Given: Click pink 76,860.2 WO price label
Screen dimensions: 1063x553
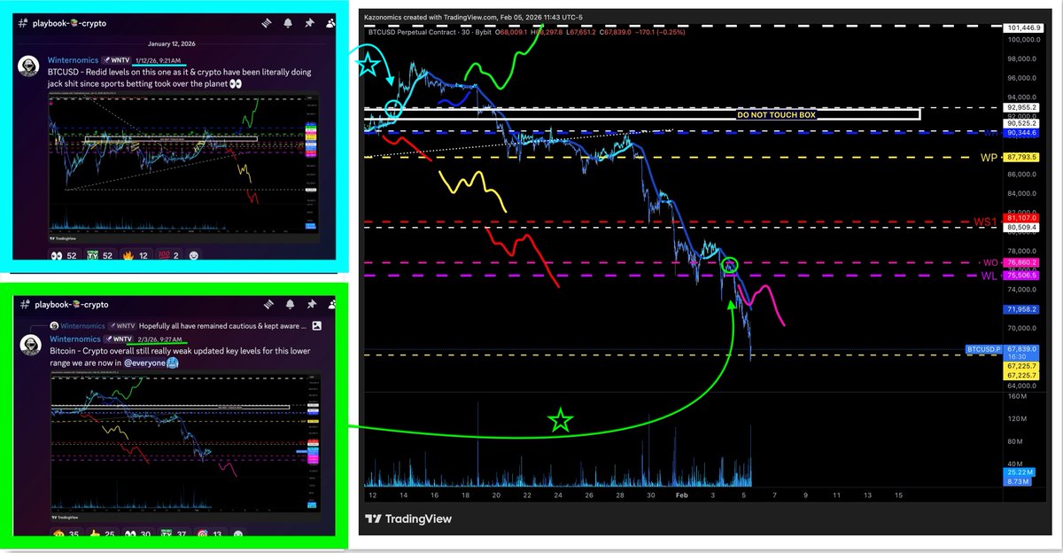Looking at the screenshot, I should (x=1023, y=263).
